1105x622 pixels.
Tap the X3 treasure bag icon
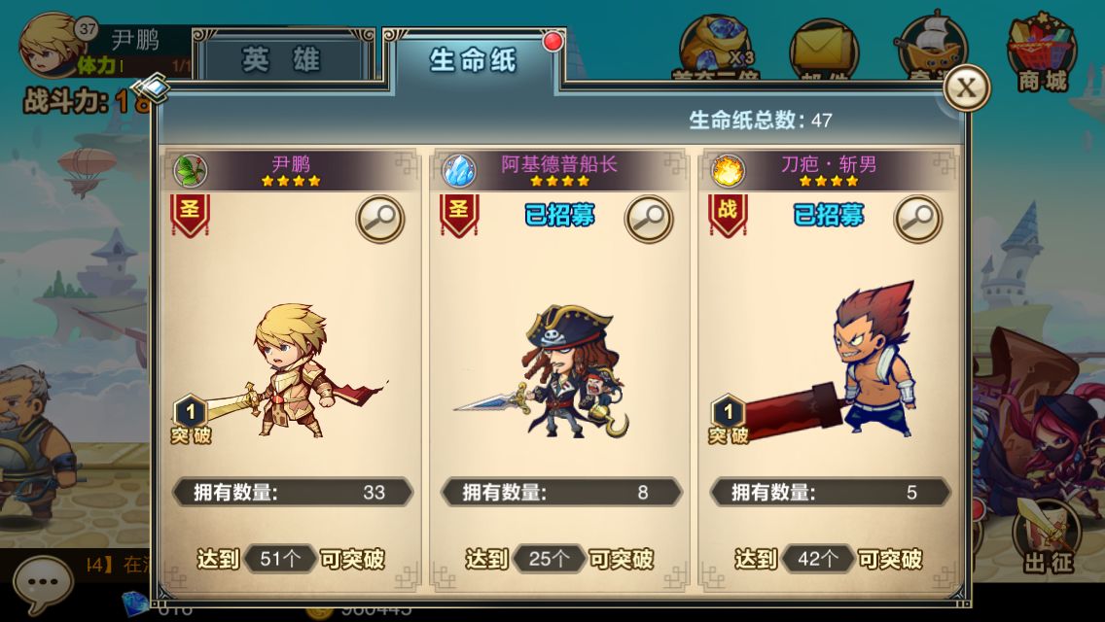coord(716,48)
